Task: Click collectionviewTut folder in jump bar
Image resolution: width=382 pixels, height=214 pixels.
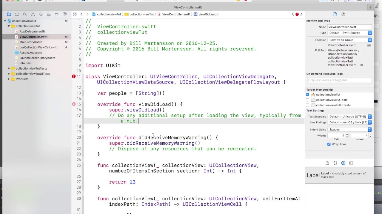Action: coord(139,14)
